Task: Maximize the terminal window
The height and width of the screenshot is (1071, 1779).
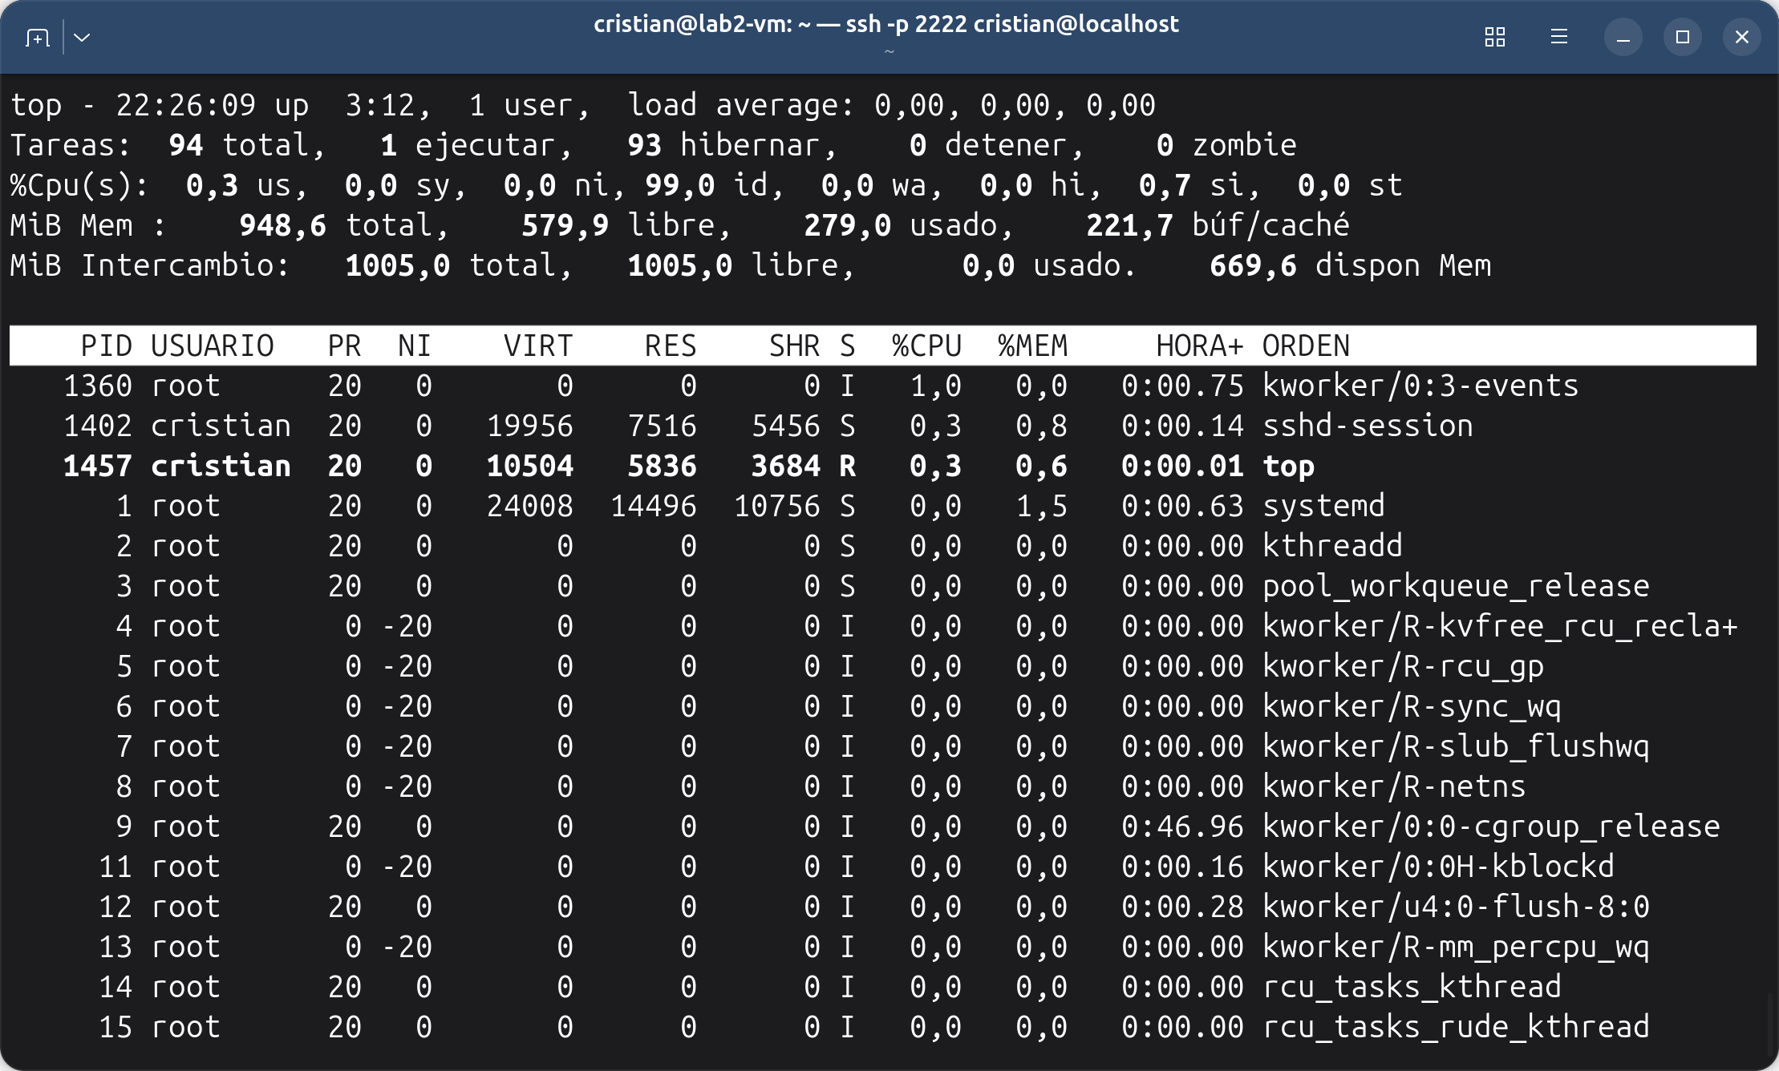Action: tap(1683, 37)
